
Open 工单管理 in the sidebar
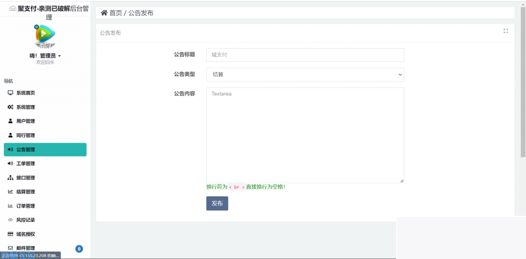tap(26, 164)
